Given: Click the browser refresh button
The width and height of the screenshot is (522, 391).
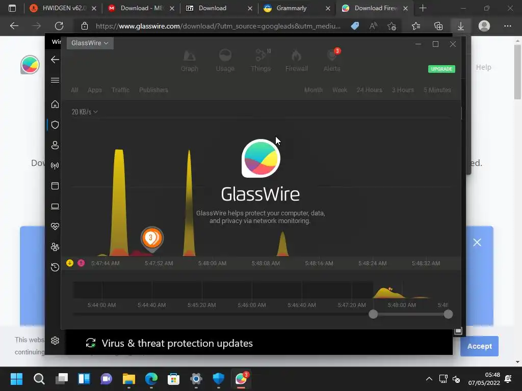Looking at the screenshot, I should click(x=59, y=26).
